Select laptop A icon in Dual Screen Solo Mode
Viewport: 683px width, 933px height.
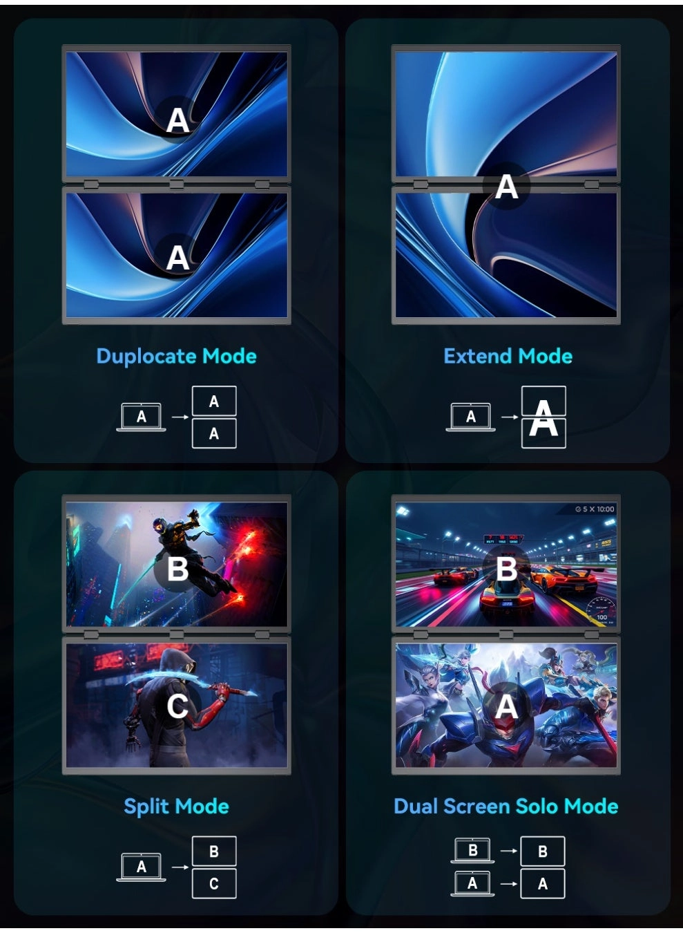(473, 883)
